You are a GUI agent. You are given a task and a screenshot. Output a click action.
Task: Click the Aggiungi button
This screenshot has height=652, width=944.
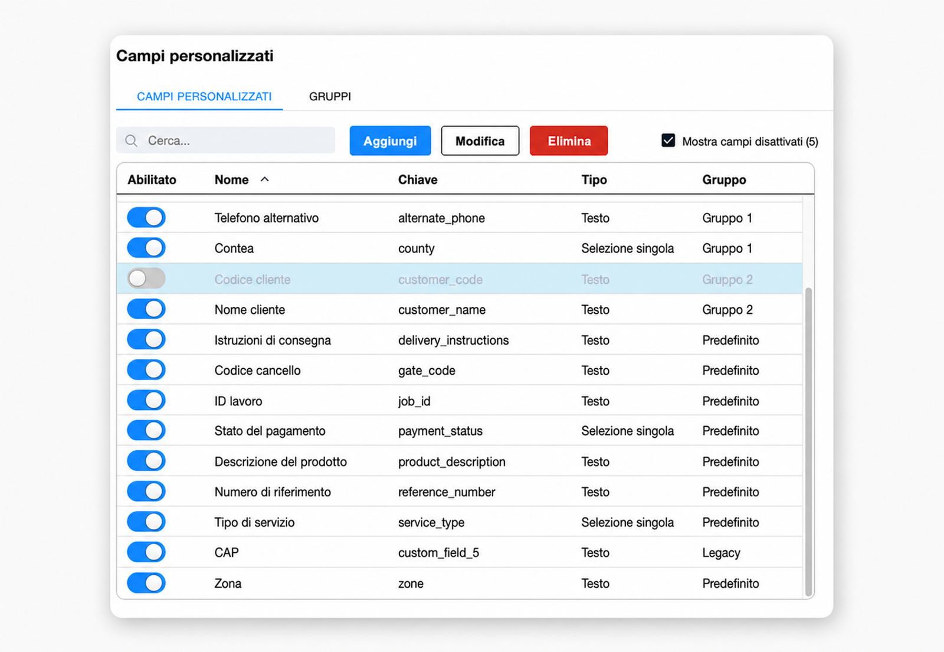390,140
